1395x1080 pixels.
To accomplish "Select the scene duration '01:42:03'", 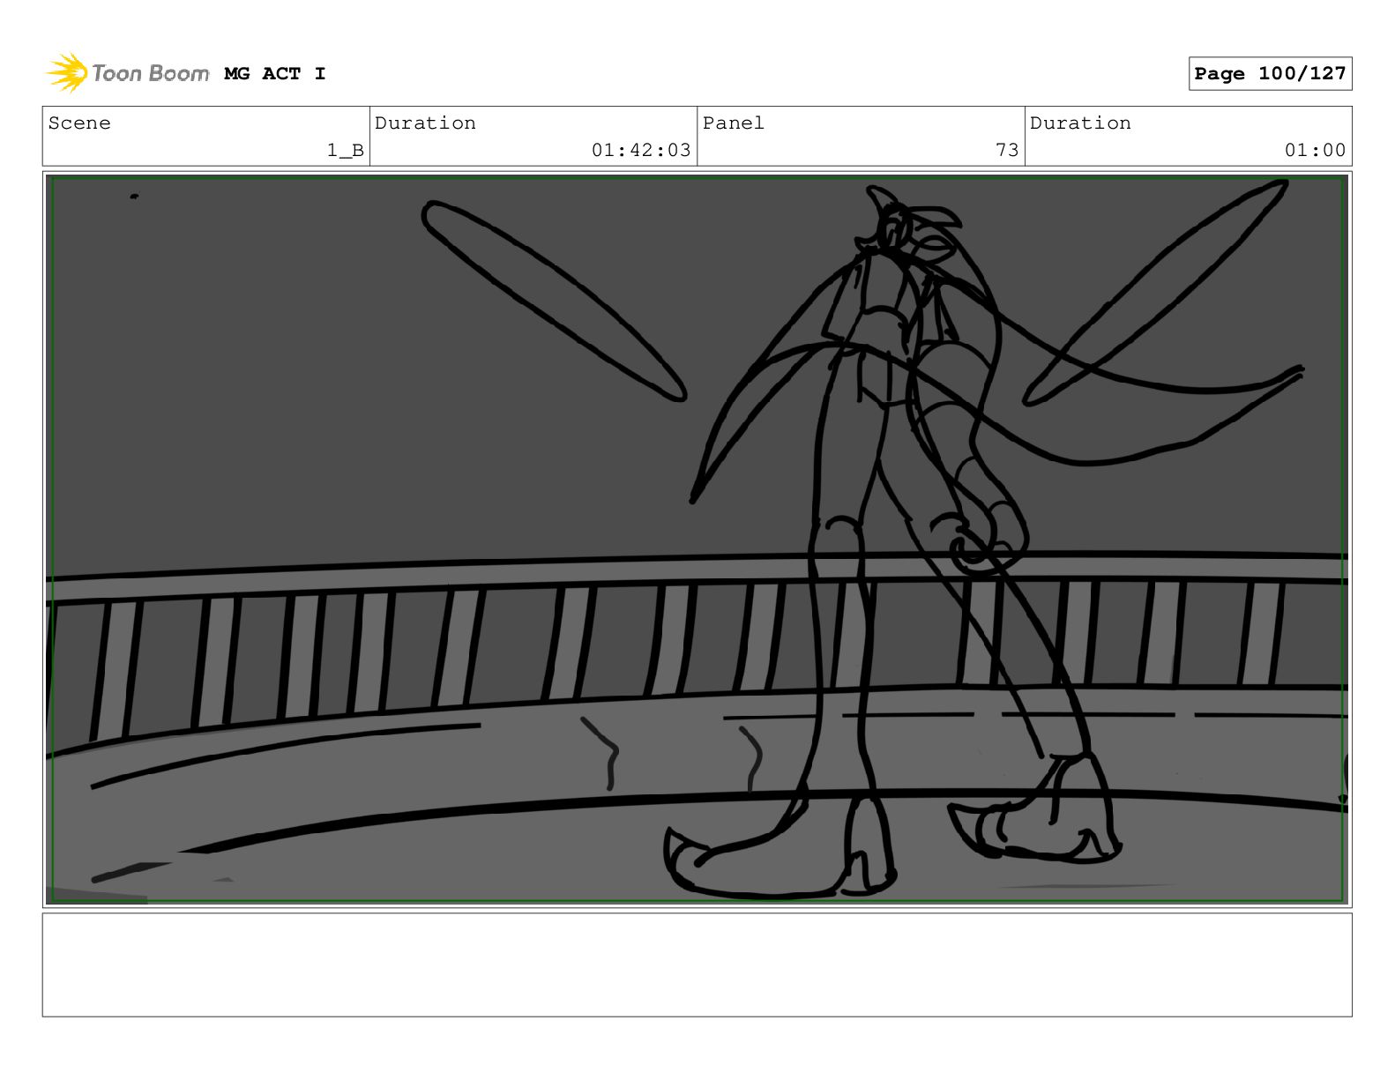I will click(641, 151).
